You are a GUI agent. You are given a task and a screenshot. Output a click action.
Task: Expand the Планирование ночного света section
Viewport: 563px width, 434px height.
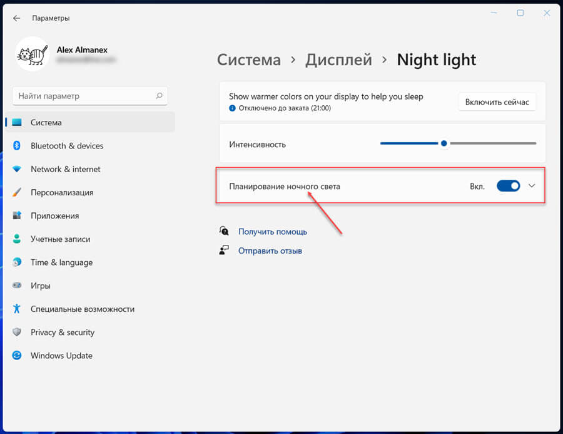pos(532,186)
